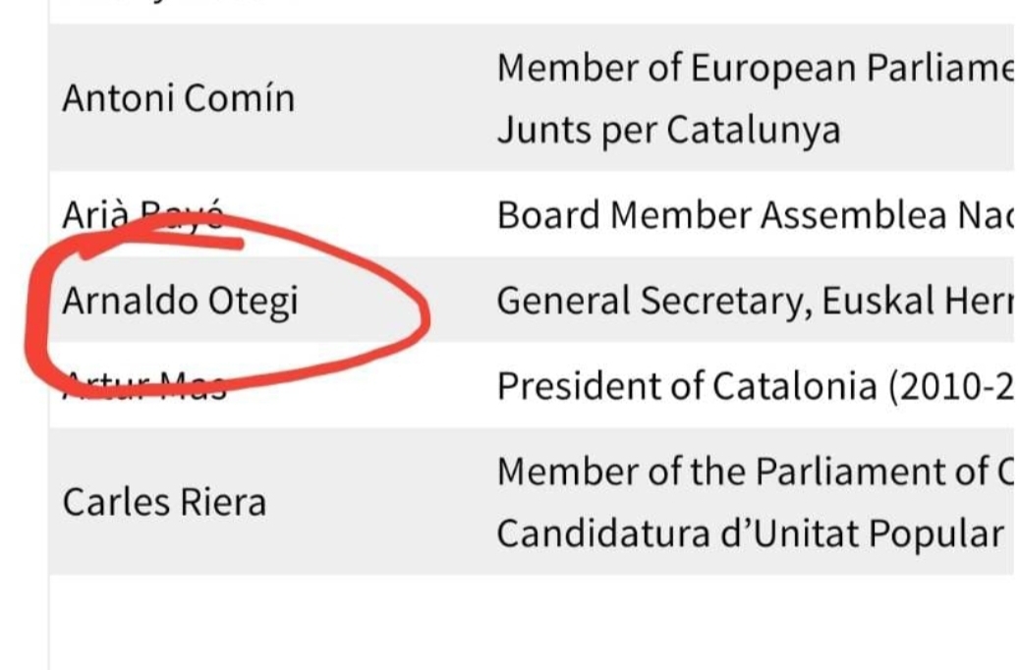Click the name Carles Riera
The width and height of the screenshot is (1020, 670).
[x=164, y=502]
